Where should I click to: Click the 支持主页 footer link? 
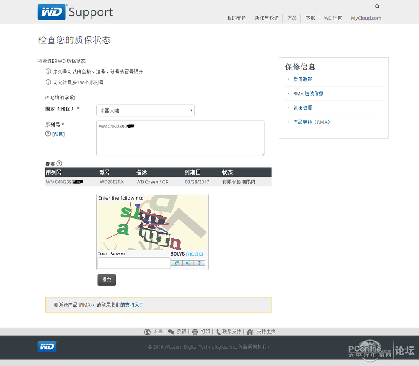point(266,332)
